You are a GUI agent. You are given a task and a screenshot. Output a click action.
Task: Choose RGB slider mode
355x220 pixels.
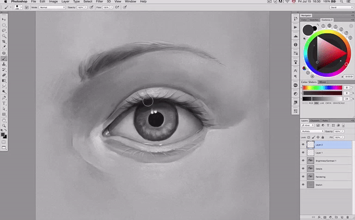click(311, 103)
